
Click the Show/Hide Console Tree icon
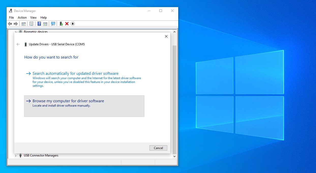(23, 24)
